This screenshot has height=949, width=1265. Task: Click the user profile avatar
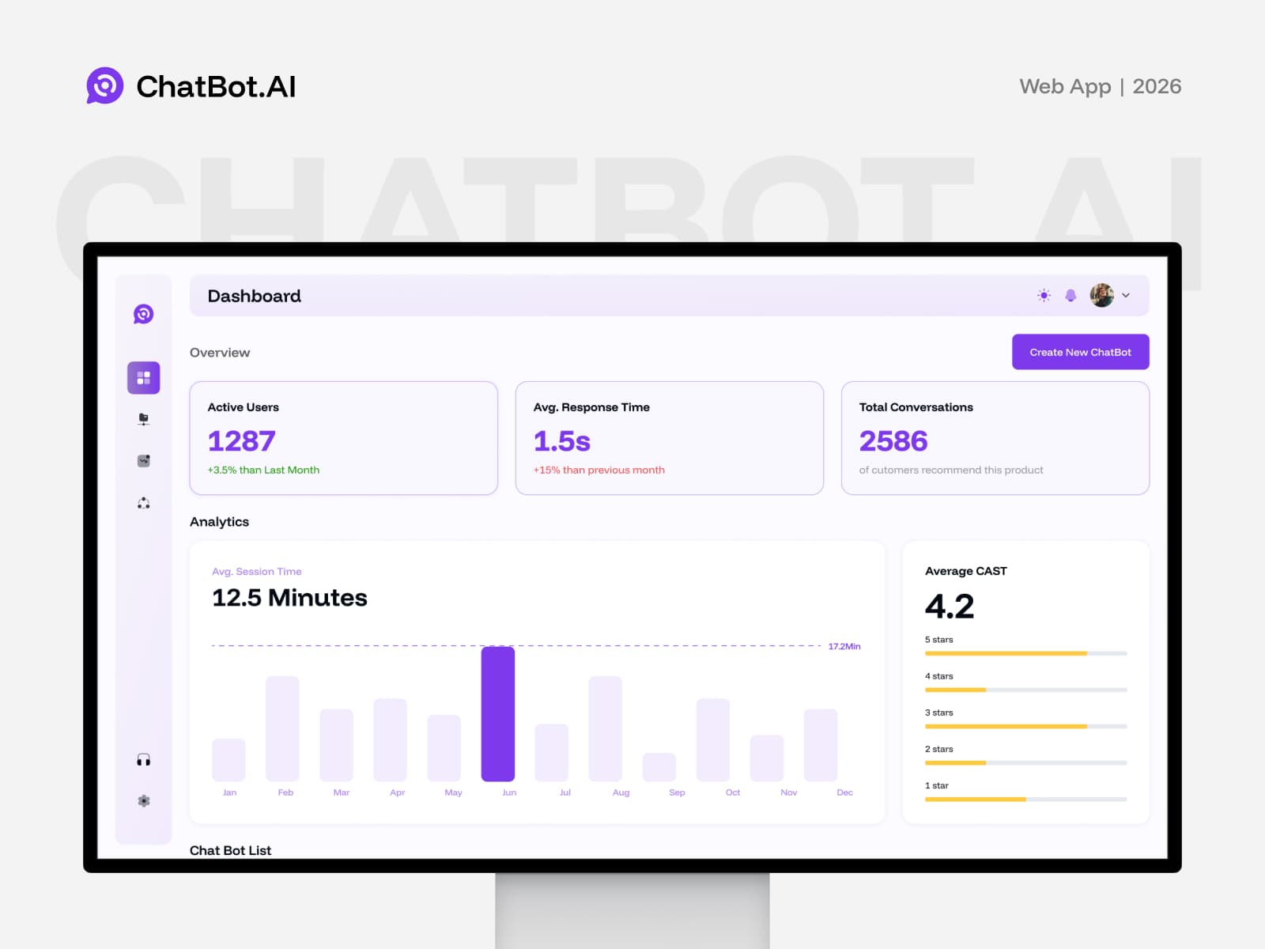coord(1101,295)
